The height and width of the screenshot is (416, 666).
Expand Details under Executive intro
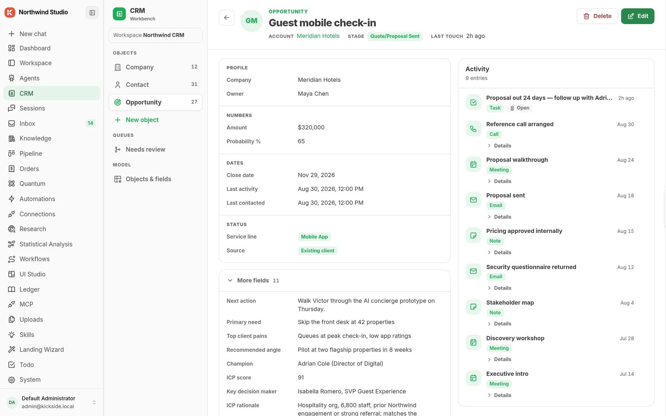[x=499, y=395]
